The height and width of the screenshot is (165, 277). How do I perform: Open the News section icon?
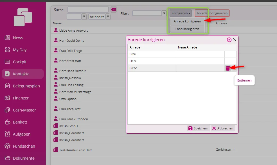tap(7, 38)
